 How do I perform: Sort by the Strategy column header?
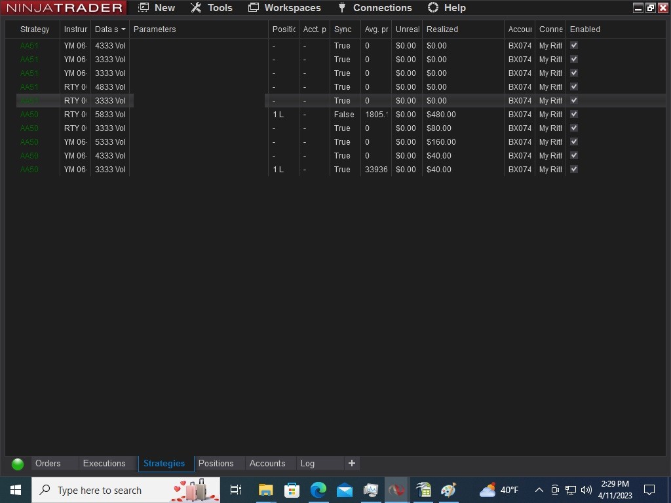click(x=35, y=29)
